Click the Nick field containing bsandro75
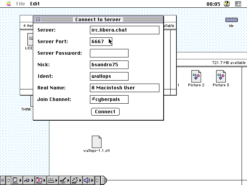Image resolution: width=247 pixels, height=185 pixels. coord(109,65)
